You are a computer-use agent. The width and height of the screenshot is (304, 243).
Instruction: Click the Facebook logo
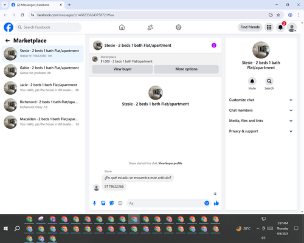pyautogui.click(x=9, y=27)
